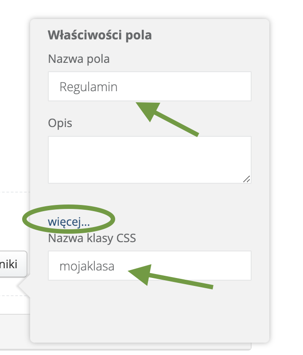The width and height of the screenshot is (303, 355).
Task: Click on the mojaklasa text in the field
Action: click(x=87, y=266)
